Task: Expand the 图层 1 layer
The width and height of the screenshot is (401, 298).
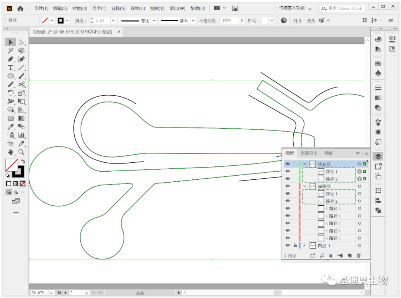Action: 304,245
